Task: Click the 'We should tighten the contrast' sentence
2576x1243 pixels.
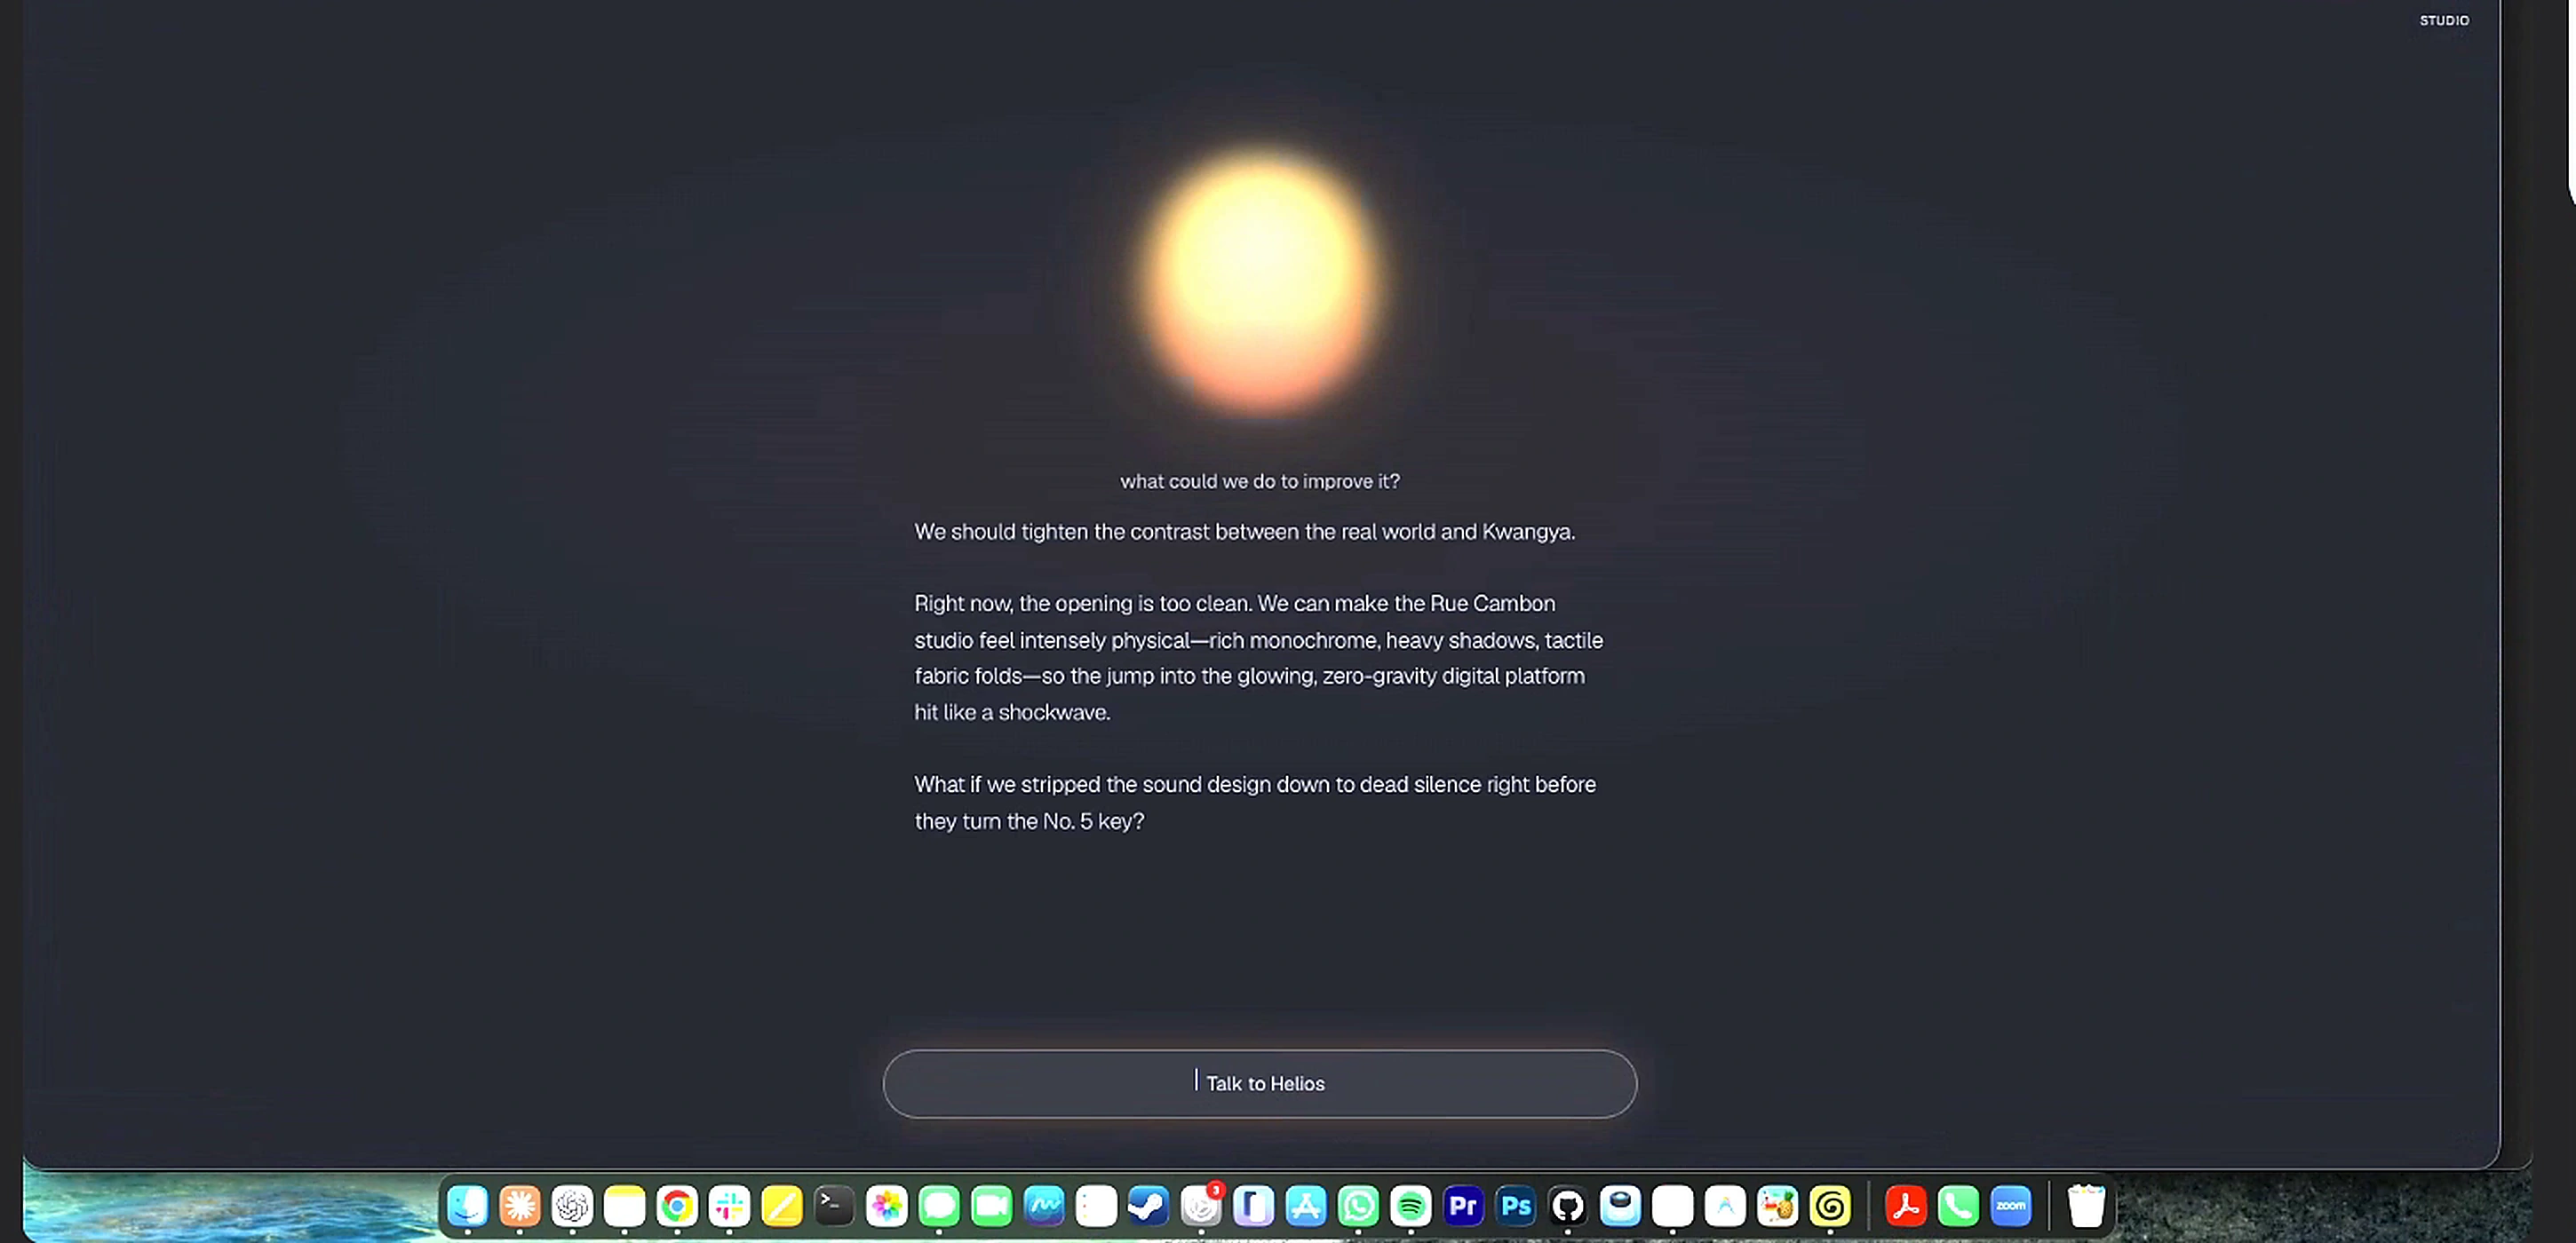Action: (x=1244, y=532)
